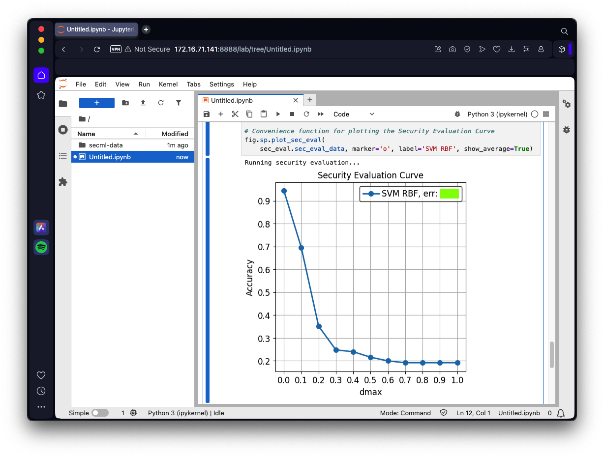The width and height of the screenshot is (604, 457).
Task: Open the Extension Manager puzzle icon
Action: tap(63, 182)
